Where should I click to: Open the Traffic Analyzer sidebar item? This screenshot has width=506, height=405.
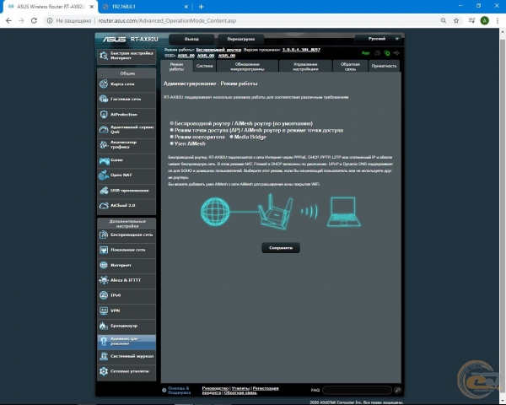126,144
